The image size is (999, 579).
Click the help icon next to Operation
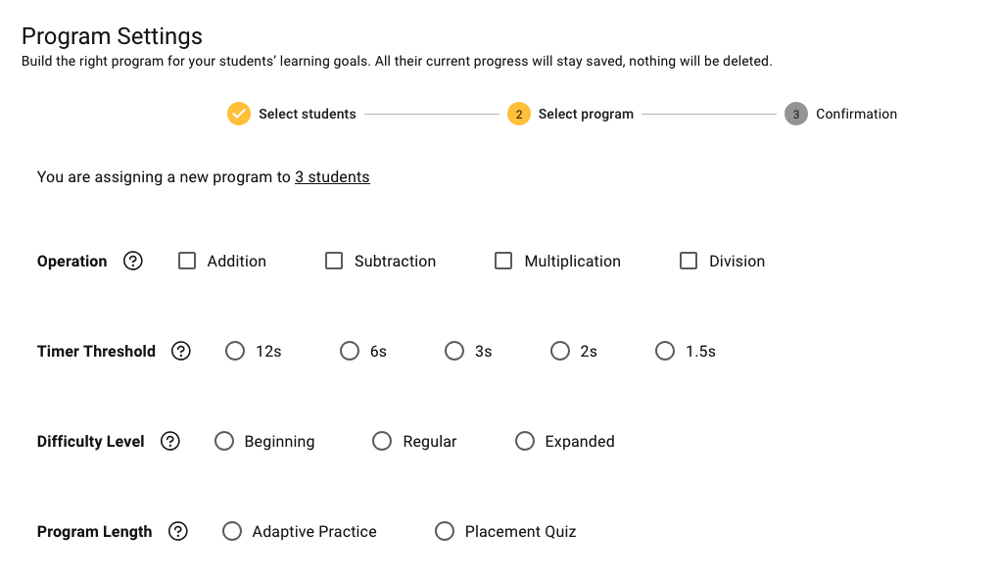coord(133,262)
